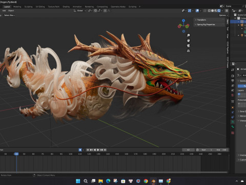Open Windows taskbar Search
This screenshot has width=246, height=185.
(x=86, y=181)
